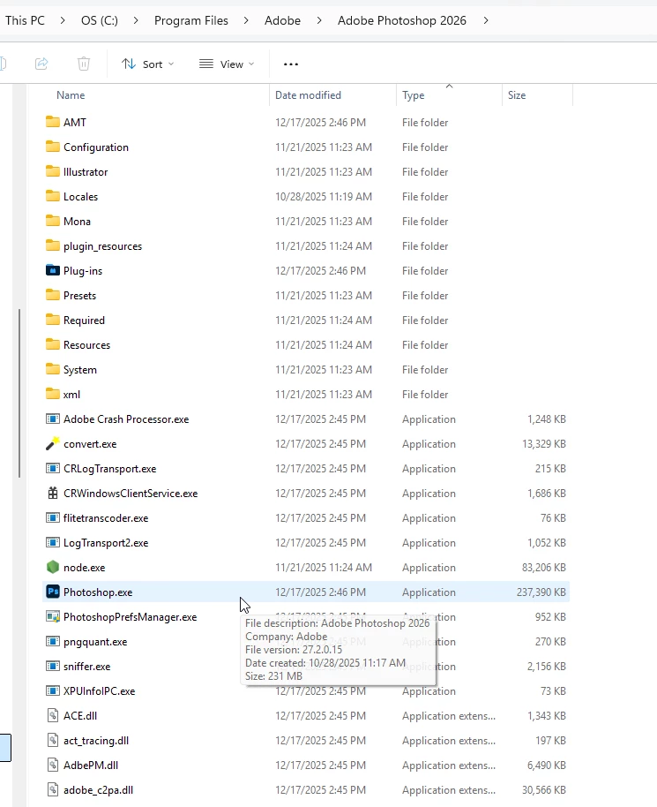Click the 237,390 KB size value

coord(541,592)
